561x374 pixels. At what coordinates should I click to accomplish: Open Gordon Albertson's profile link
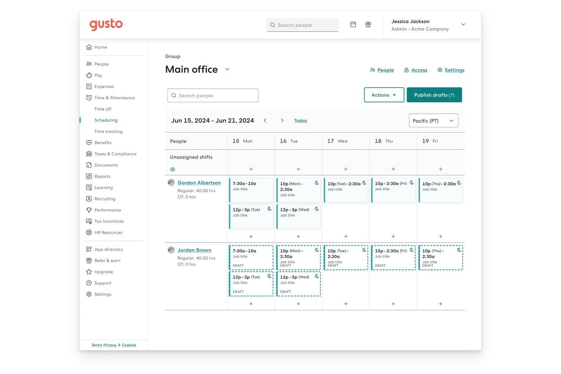click(199, 183)
